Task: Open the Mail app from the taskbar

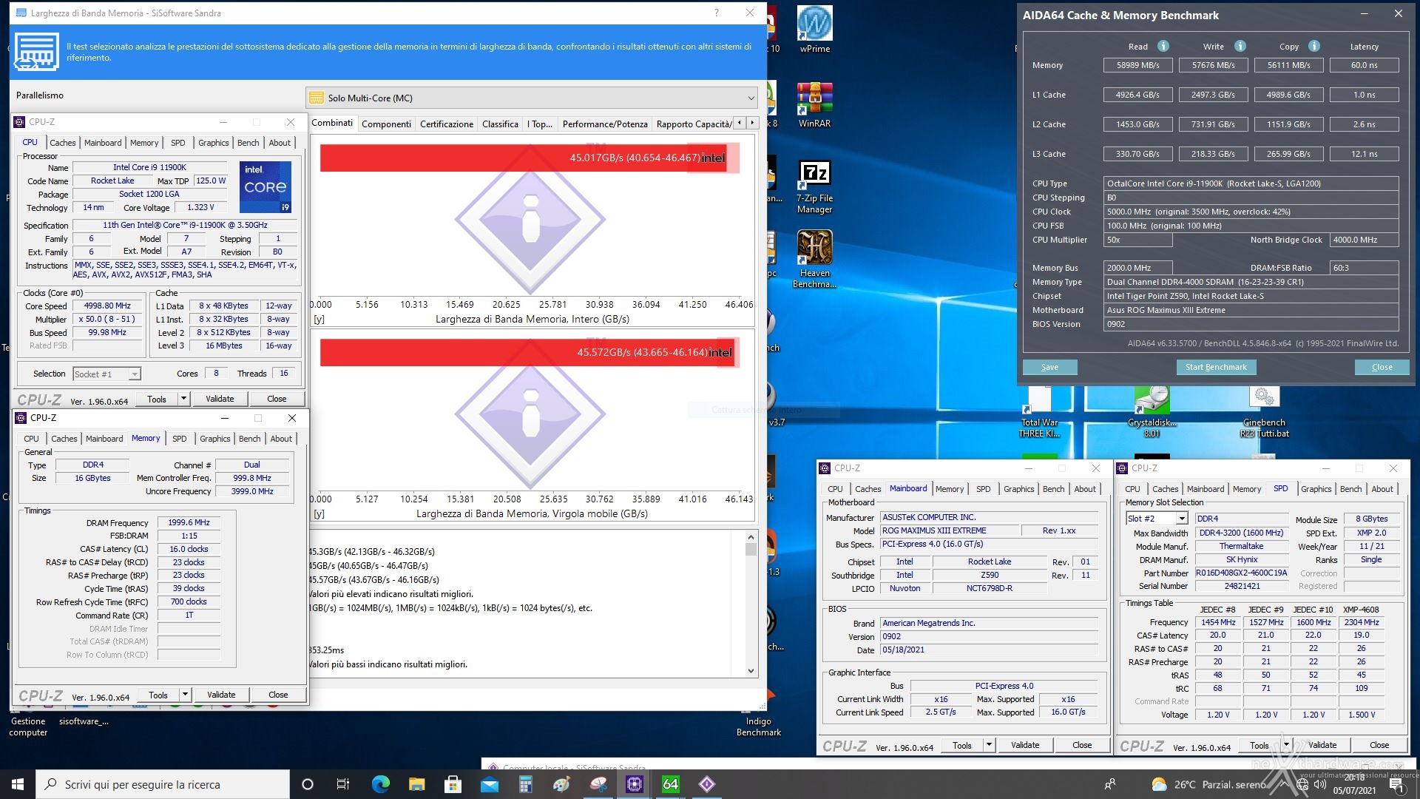Action: point(489,784)
